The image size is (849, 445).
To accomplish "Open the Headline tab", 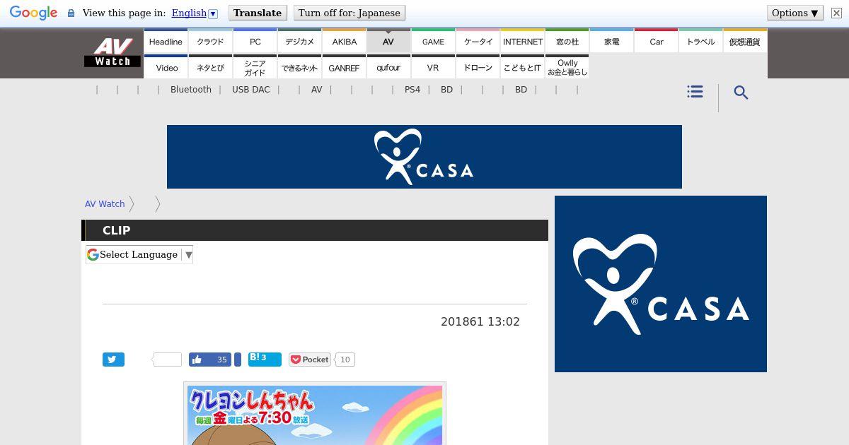I will click(x=166, y=41).
